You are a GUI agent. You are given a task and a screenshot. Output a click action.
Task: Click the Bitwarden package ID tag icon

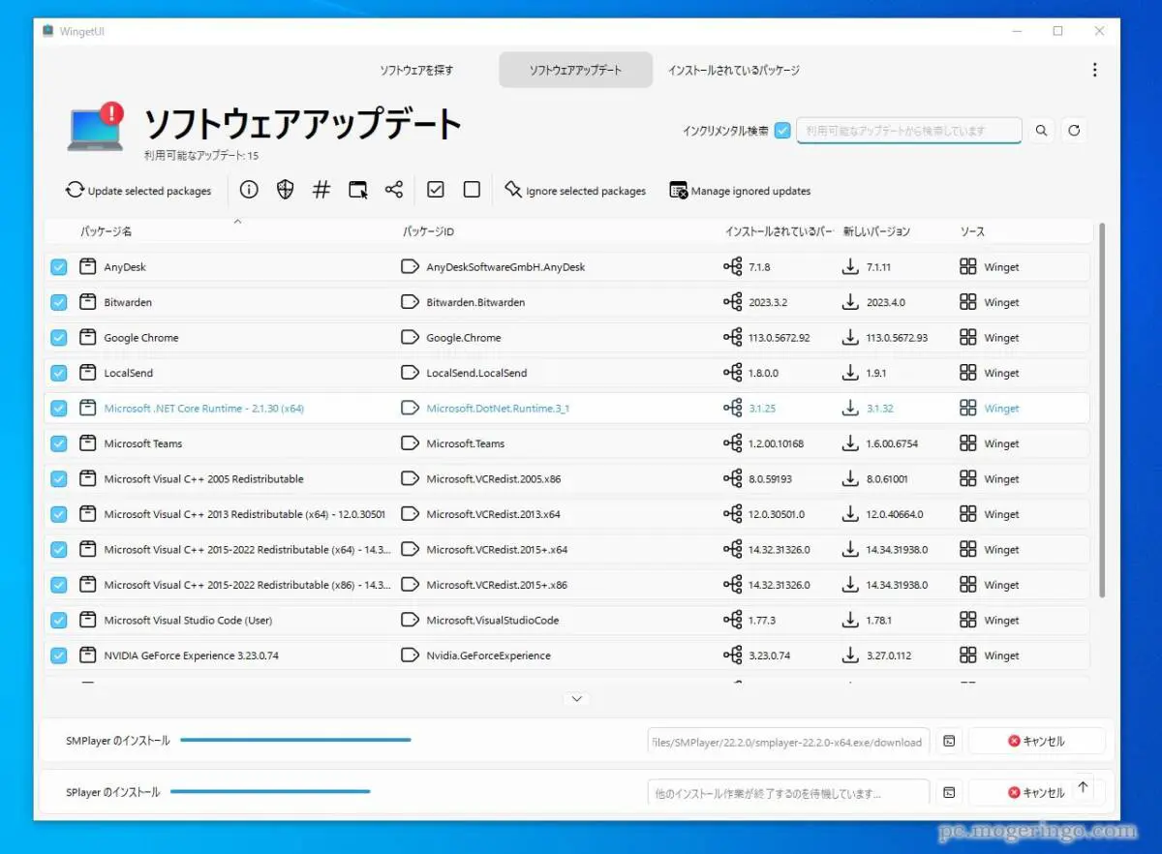pyautogui.click(x=410, y=302)
